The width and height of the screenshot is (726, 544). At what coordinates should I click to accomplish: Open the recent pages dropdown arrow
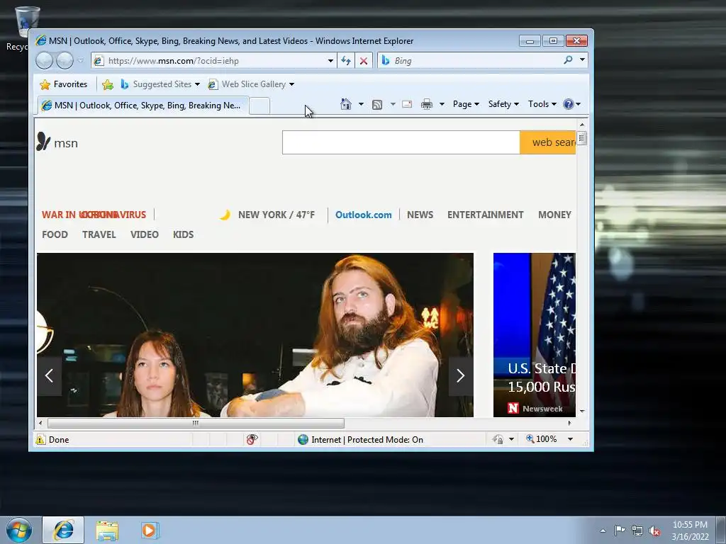click(x=80, y=61)
